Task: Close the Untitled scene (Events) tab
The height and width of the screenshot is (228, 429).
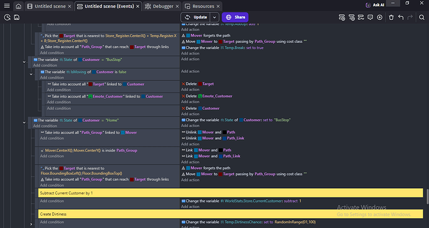Action: (137, 6)
